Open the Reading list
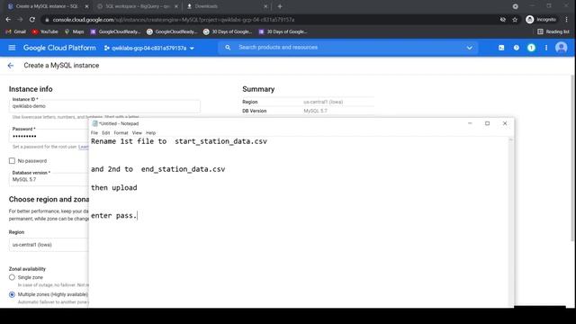Viewport: 576px width, 324px height. (x=553, y=31)
